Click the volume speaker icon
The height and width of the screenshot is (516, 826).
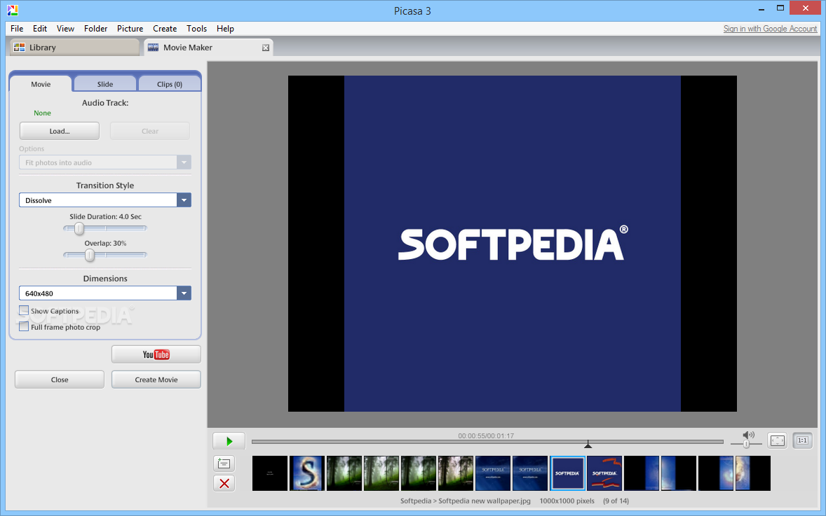(748, 435)
